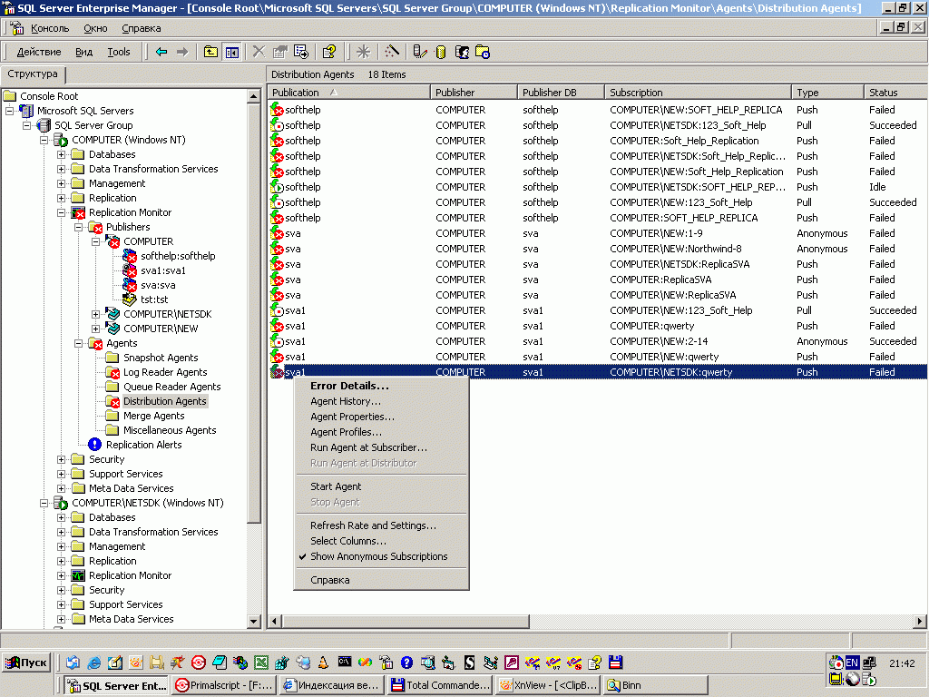Click the tree pane scroll down arrow

pyautogui.click(x=254, y=621)
